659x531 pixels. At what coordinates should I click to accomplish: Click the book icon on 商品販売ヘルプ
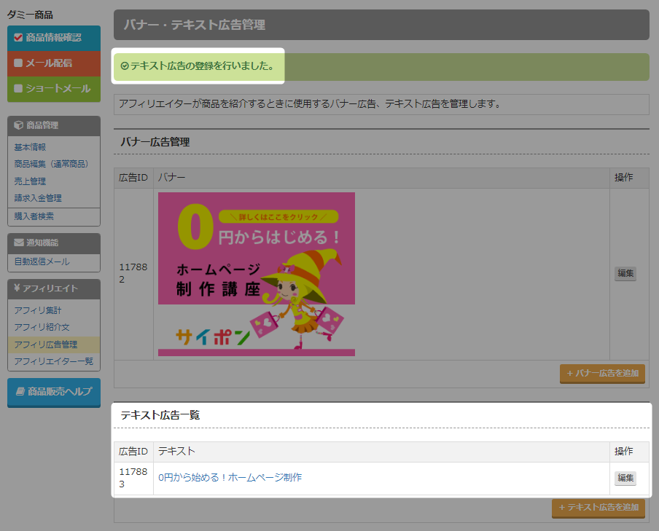(x=20, y=392)
